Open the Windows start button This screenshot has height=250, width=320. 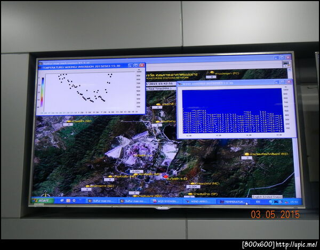[42, 200]
